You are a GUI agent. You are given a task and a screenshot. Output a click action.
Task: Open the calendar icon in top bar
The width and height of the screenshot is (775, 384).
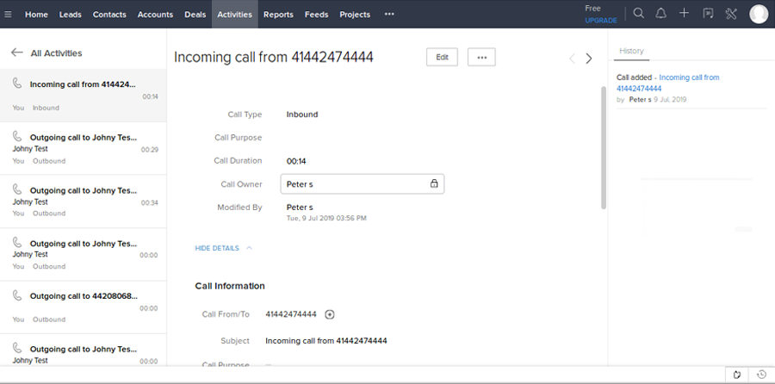tap(708, 14)
